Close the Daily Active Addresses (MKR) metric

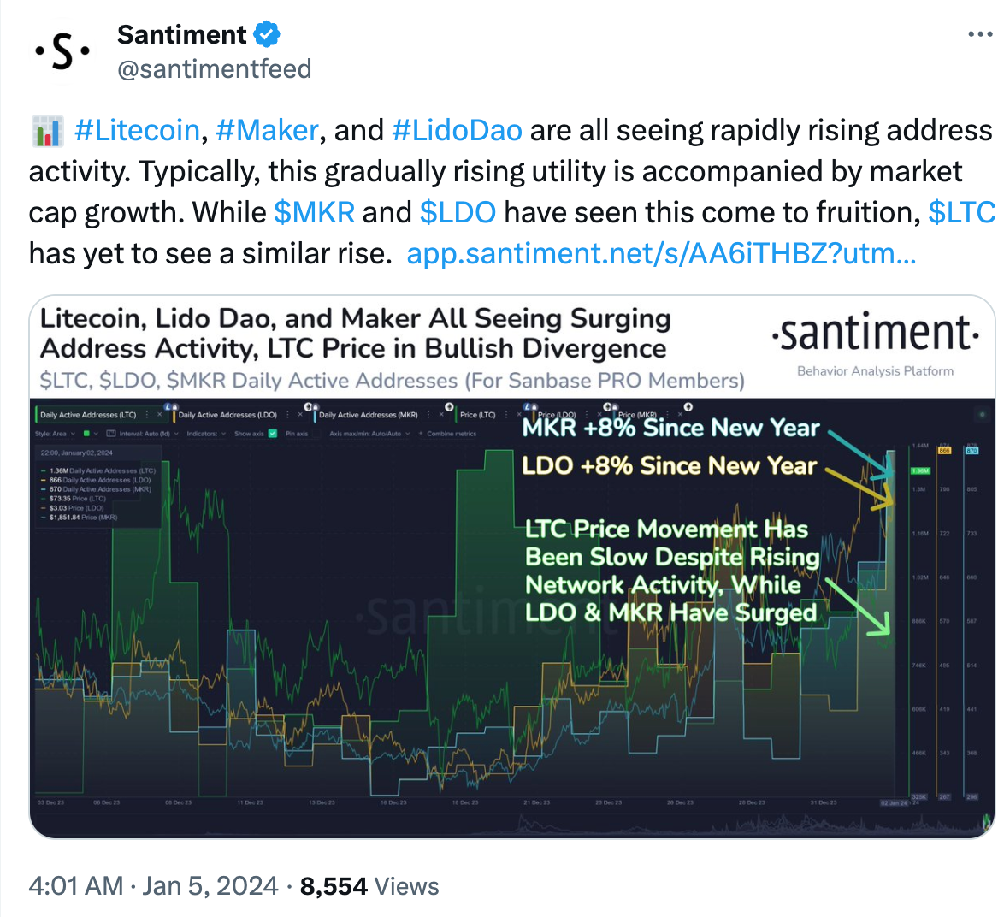[441, 414]
